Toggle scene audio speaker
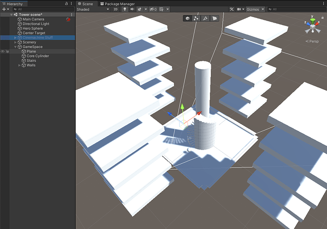Viewport: 327px width, 229px height. coord(132,9)
